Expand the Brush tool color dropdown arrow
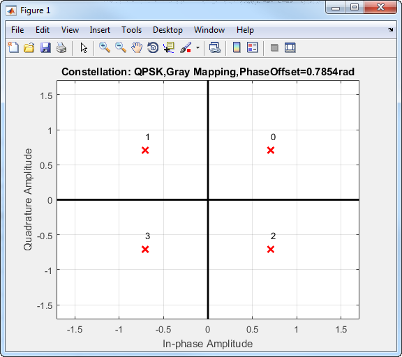402x357 pixels. tap(198, 47)
